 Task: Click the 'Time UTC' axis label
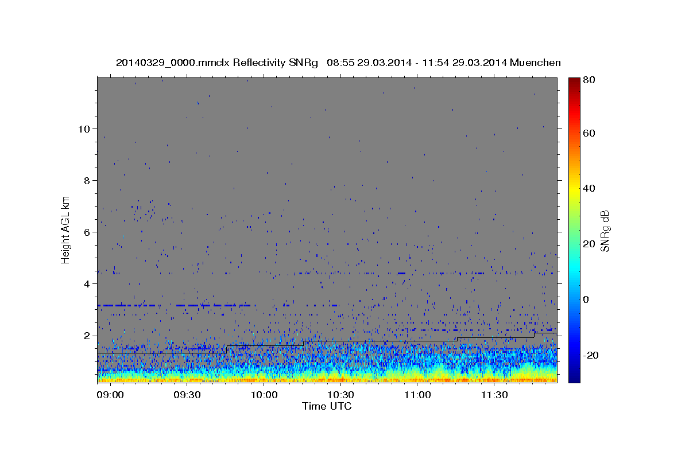pyautogui.click(x=327, y=406)
